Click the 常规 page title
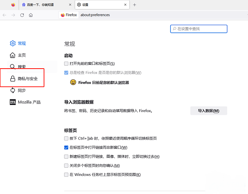The width and height of the screenshot is (248, 194). point(69,44)
